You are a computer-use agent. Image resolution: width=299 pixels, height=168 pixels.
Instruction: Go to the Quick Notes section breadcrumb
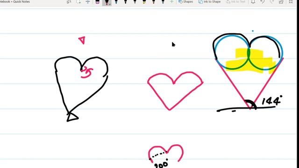[21, 1]
